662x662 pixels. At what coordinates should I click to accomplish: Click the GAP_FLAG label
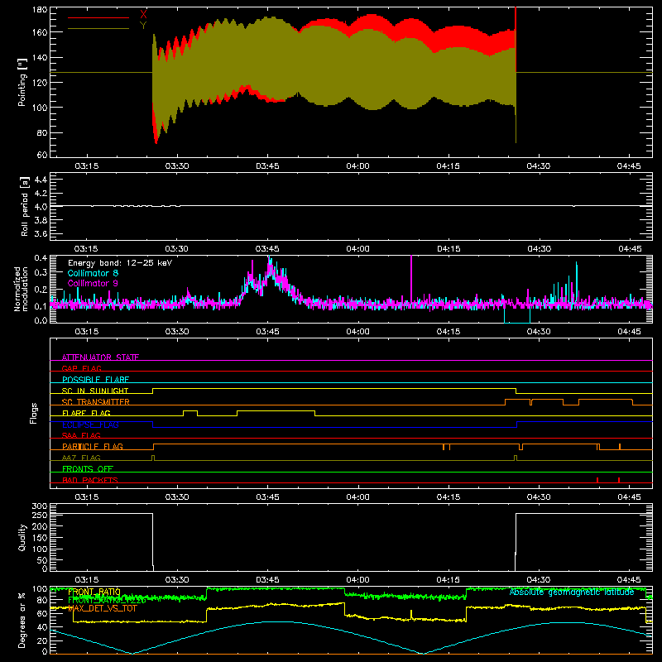coord(81,368)
